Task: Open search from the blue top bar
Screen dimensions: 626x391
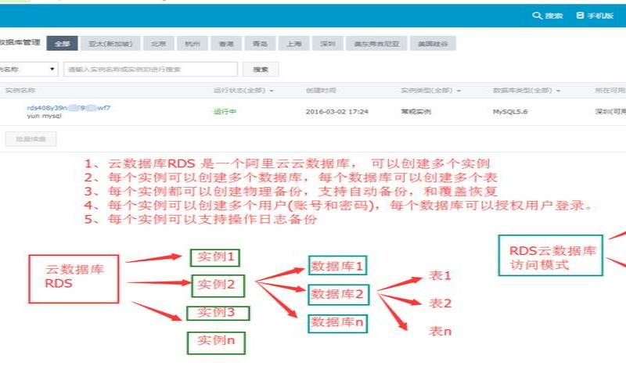Action: [x=547, y=16]
